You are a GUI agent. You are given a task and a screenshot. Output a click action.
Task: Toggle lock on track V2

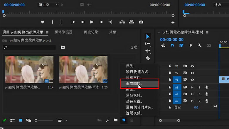(170, 73)
